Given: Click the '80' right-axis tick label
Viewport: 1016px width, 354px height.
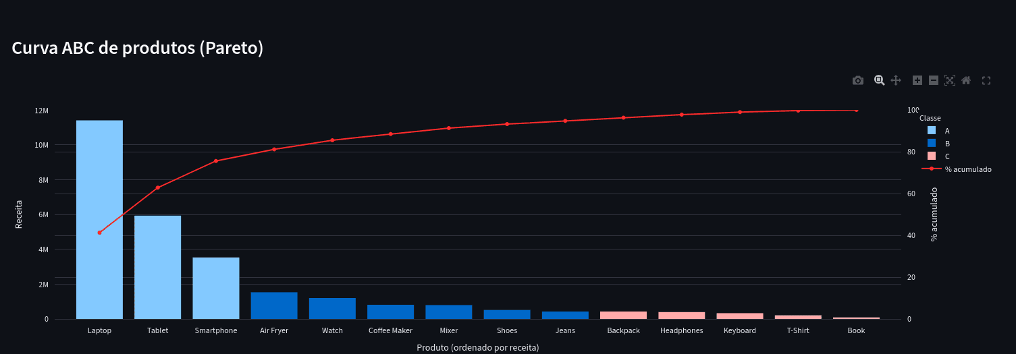Looking at the screenshot, I should (911, 152).
